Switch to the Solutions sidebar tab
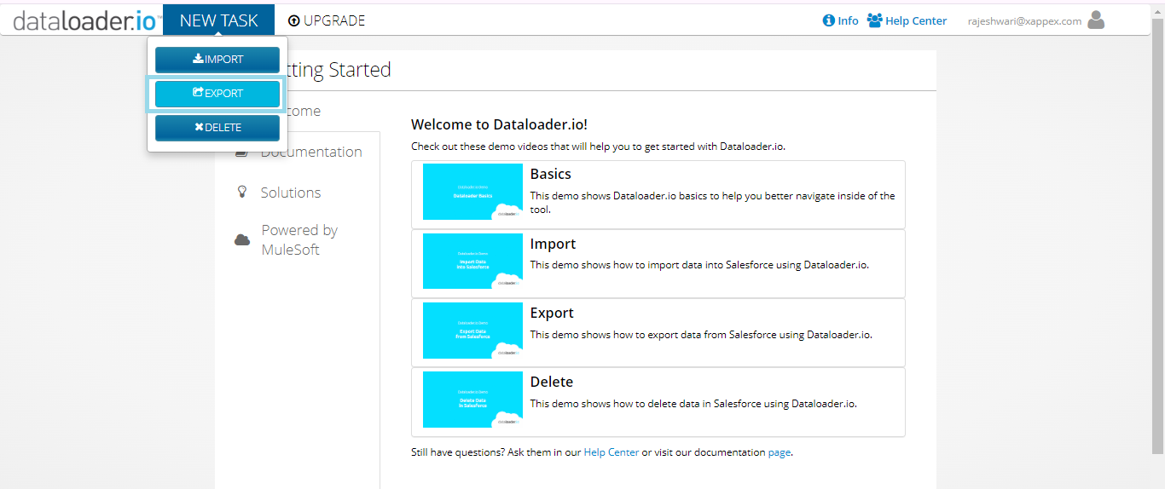 [290, 193]
